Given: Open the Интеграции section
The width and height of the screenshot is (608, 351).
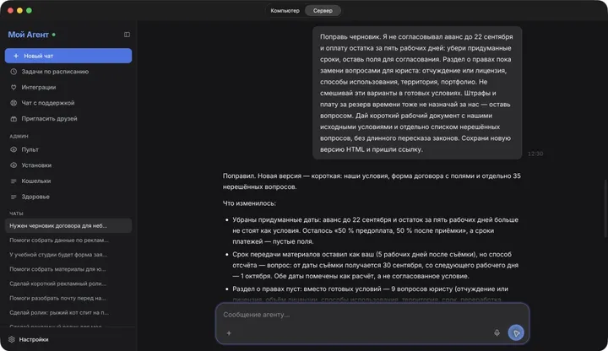Looking at the screenshot, I should 68,87.
